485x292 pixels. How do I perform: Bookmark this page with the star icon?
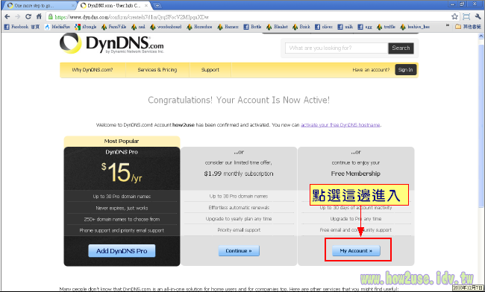click(x=454, y=16)
